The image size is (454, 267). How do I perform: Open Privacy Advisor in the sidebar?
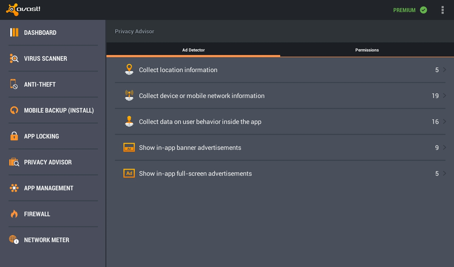[48, 162]
